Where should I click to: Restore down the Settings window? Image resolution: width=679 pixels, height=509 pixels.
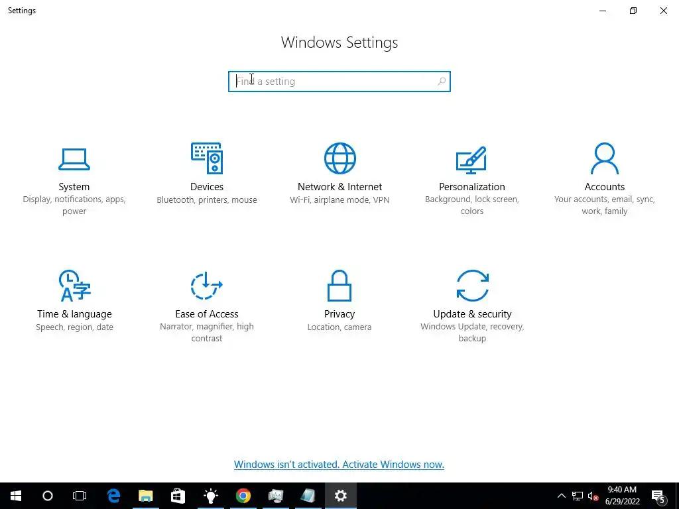tap(633, 11)
